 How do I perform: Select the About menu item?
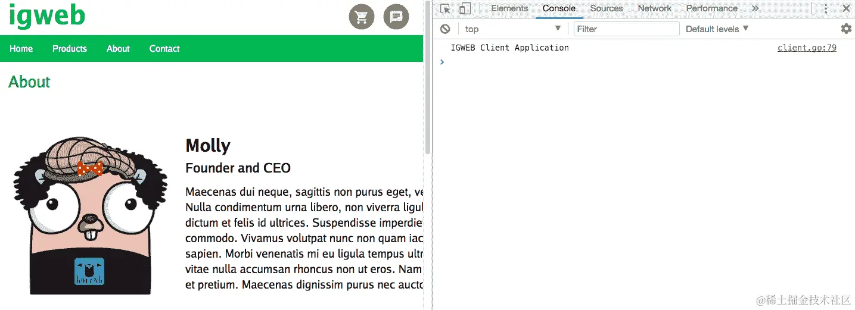tap(118, 49)
